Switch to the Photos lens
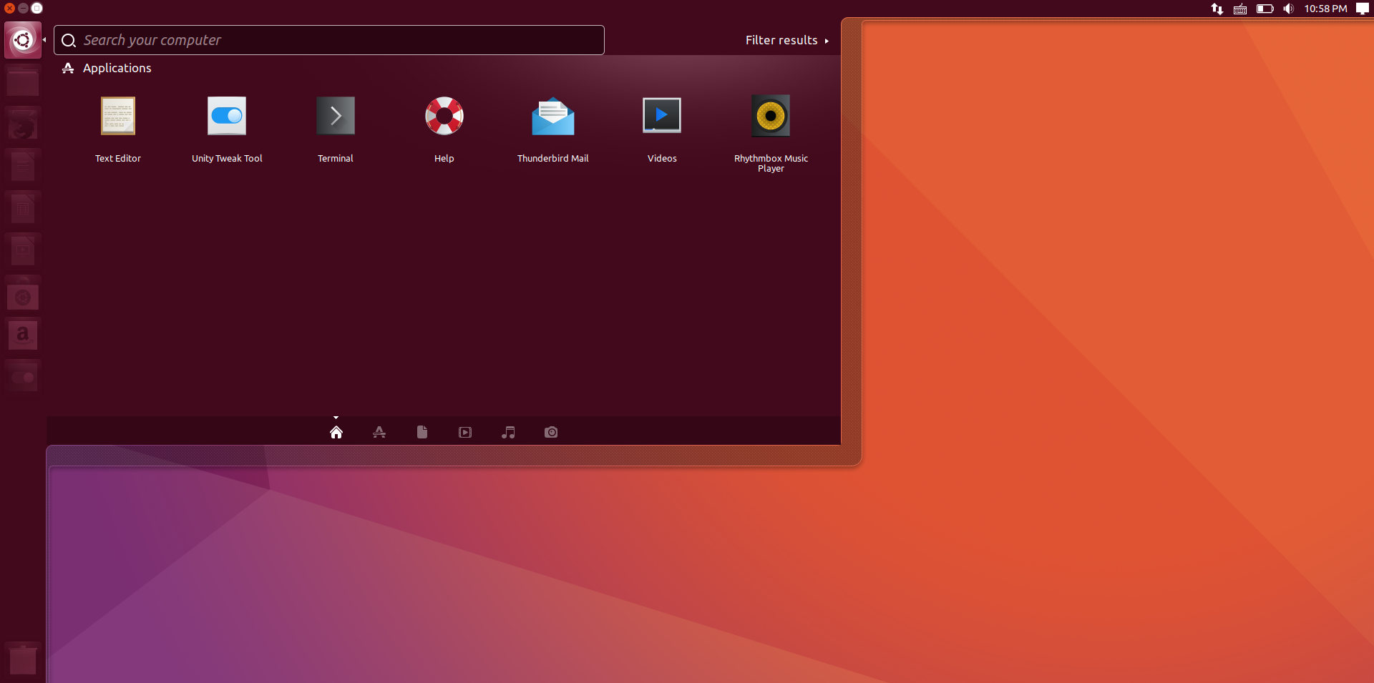 [x=551, y=432]
